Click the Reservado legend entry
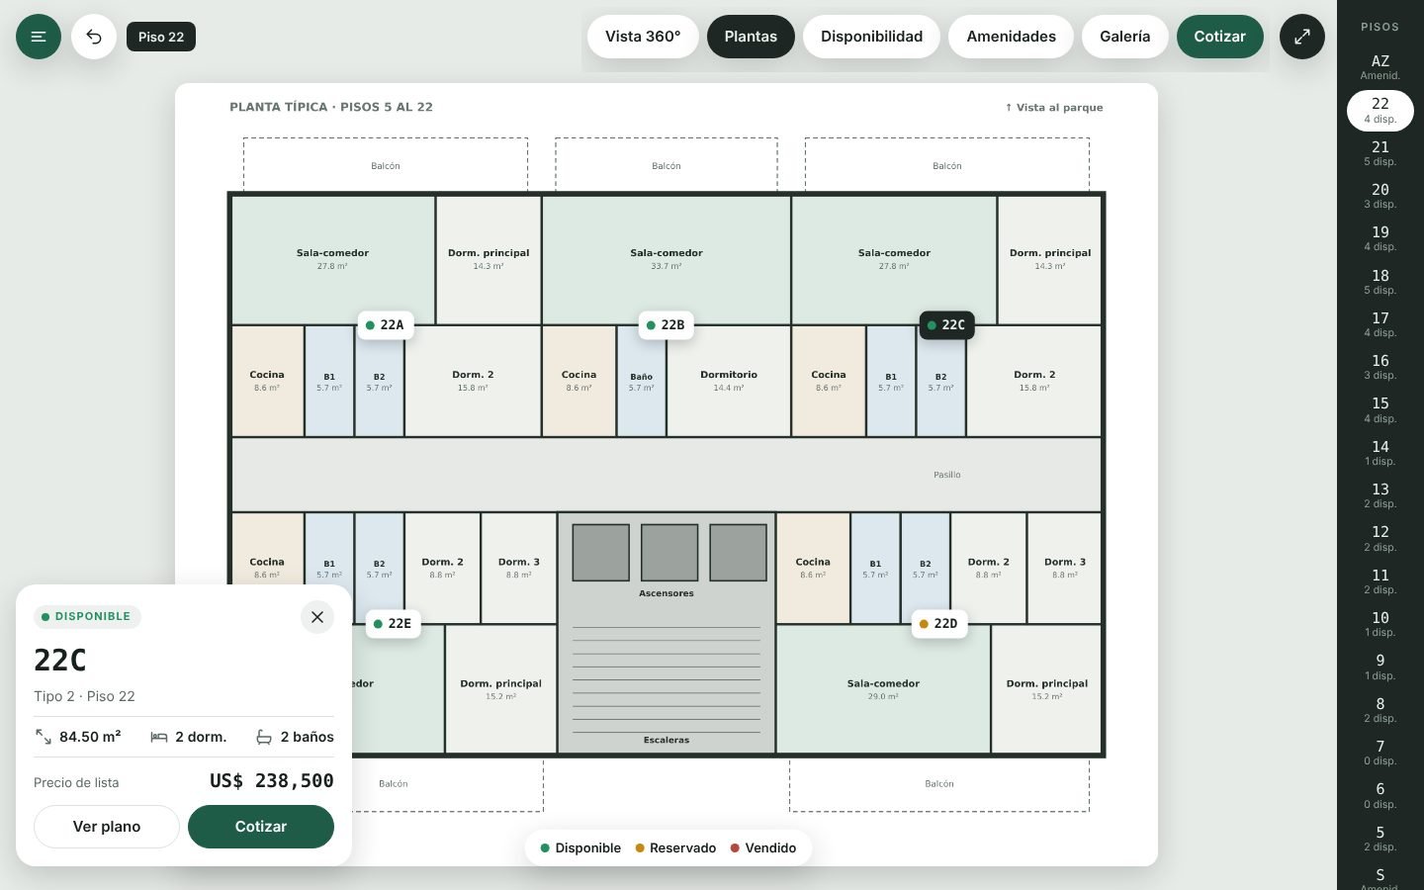This screenshot has width=1424, height=890. (675, 847)
